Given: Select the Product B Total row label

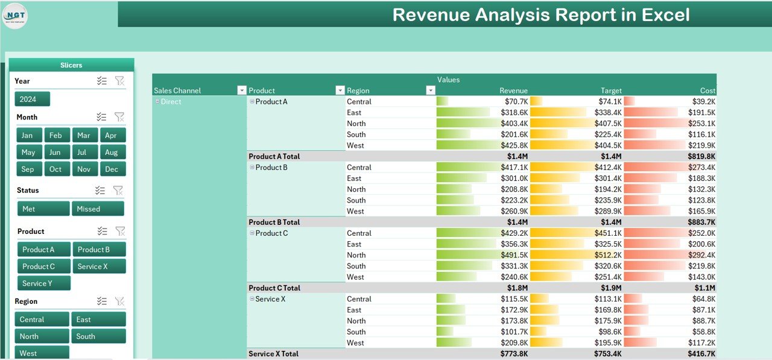Looking at the screenshot, I should click(274, 222).
